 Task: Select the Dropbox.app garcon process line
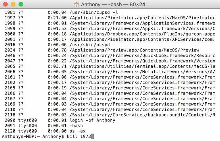tap(110, 34)
